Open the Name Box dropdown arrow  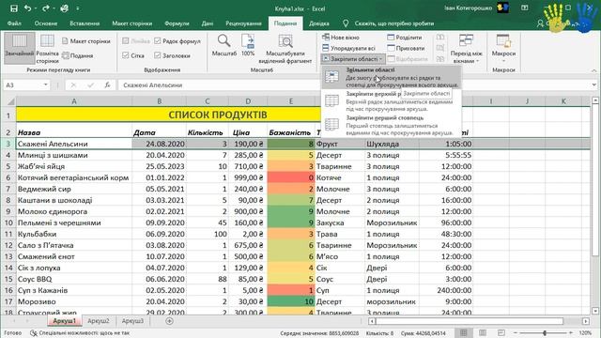point(46,85)
